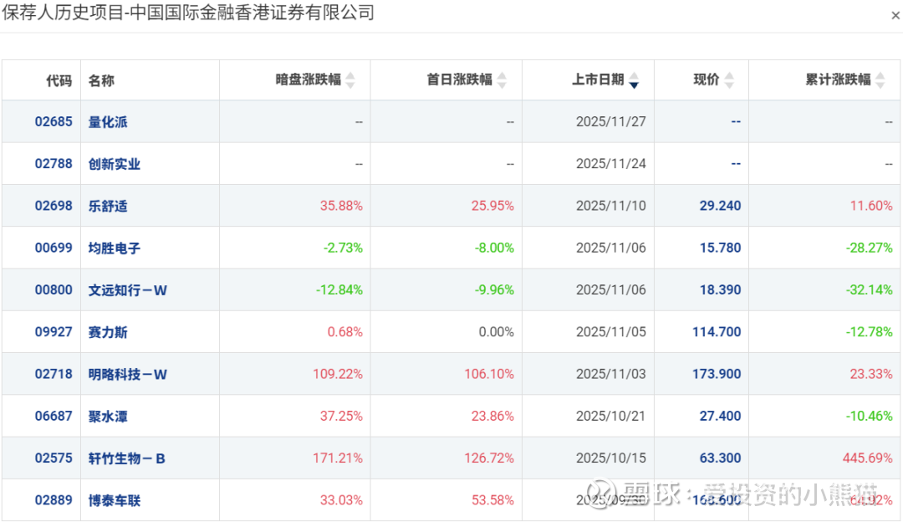Image resolution: width=903 pixels, height=522 pixels.
Task: Open the 文远知行-W stock link
Action: (127, 290)
